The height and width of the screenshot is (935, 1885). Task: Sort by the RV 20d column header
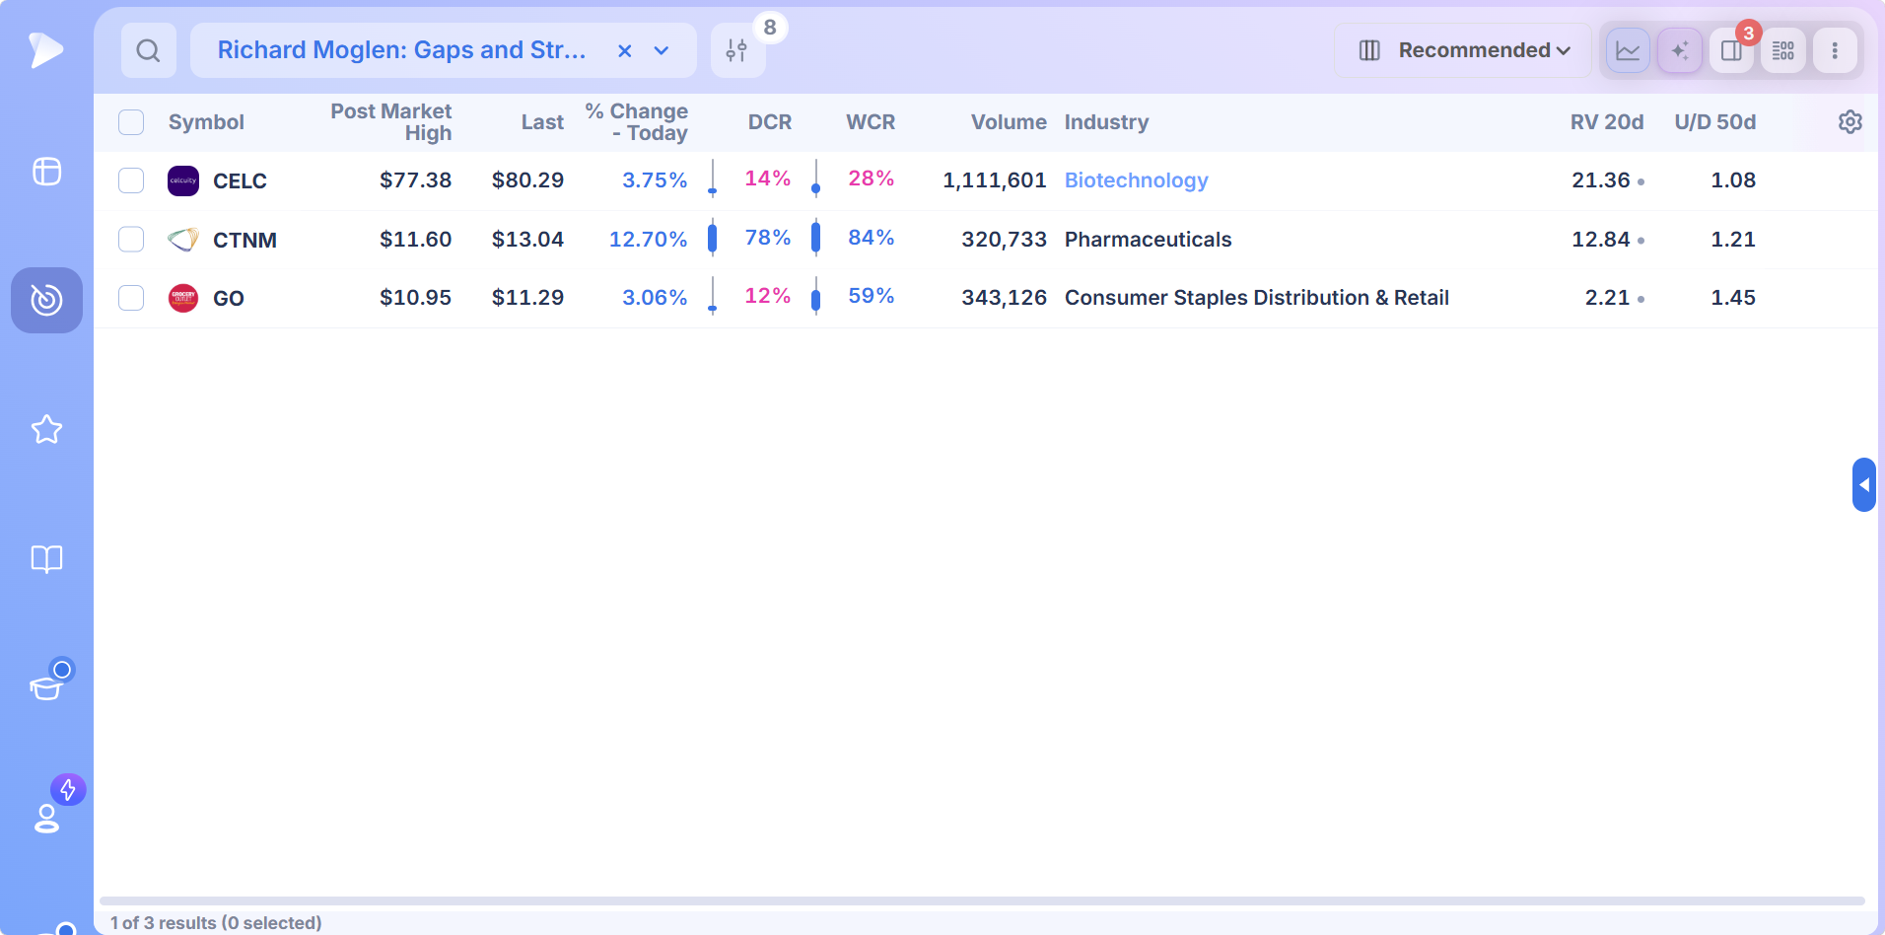click(x=1607, y=122)
